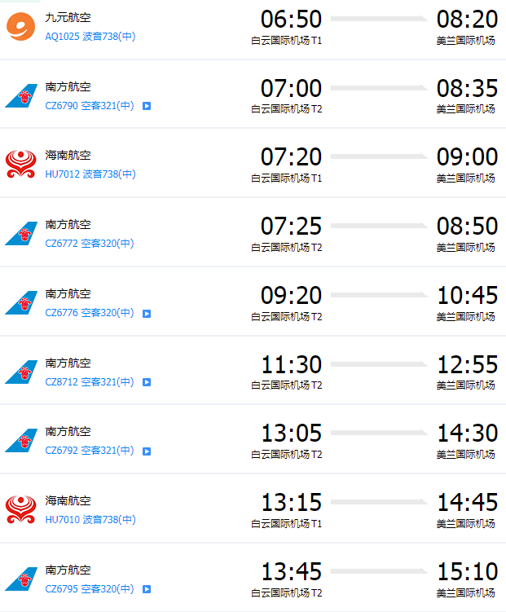Click the Hainan Airlines logo beside HU7010

[20, 510]
